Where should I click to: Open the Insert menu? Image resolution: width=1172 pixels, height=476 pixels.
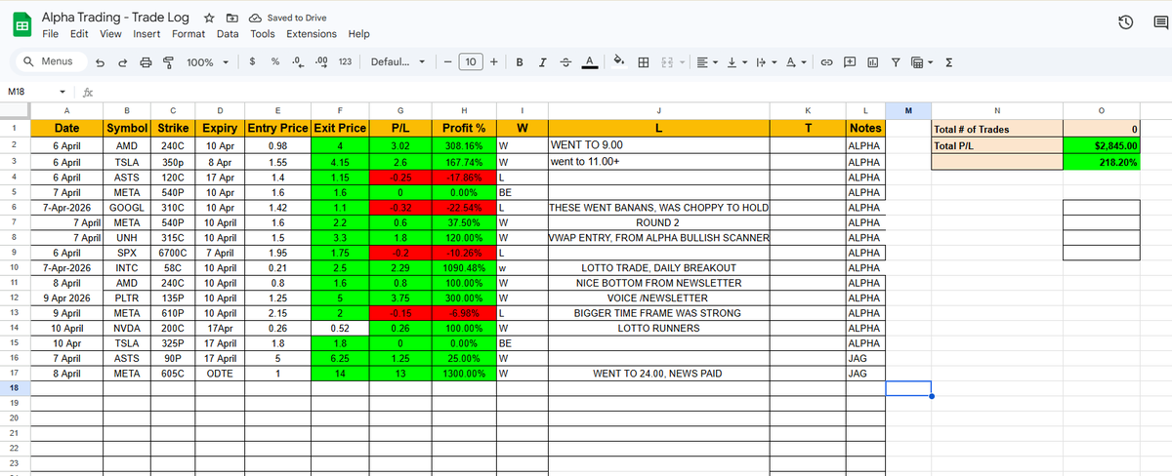click(146, 33)
